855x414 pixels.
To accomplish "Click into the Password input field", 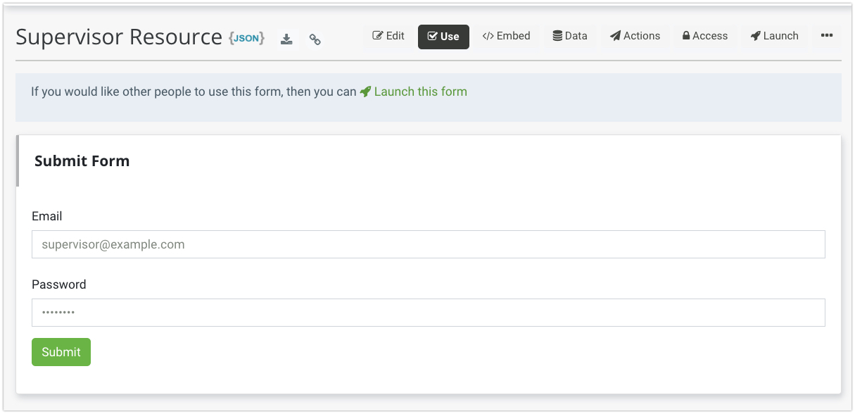I will 428,313.
